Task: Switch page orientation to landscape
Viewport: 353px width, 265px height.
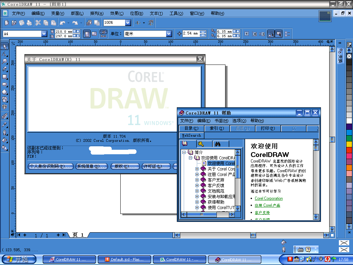Action: (94, 34)
